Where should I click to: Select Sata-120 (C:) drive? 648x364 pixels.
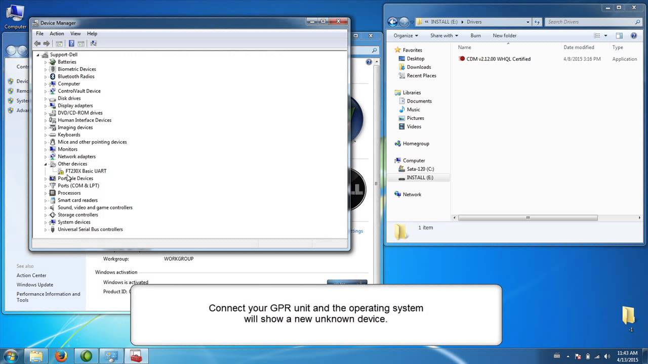(x=420, y=169)
